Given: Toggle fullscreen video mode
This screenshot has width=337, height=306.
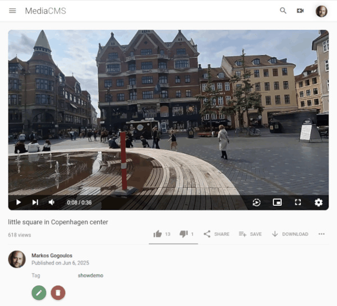Looking at the screenshot, I should tap(298, 202).
